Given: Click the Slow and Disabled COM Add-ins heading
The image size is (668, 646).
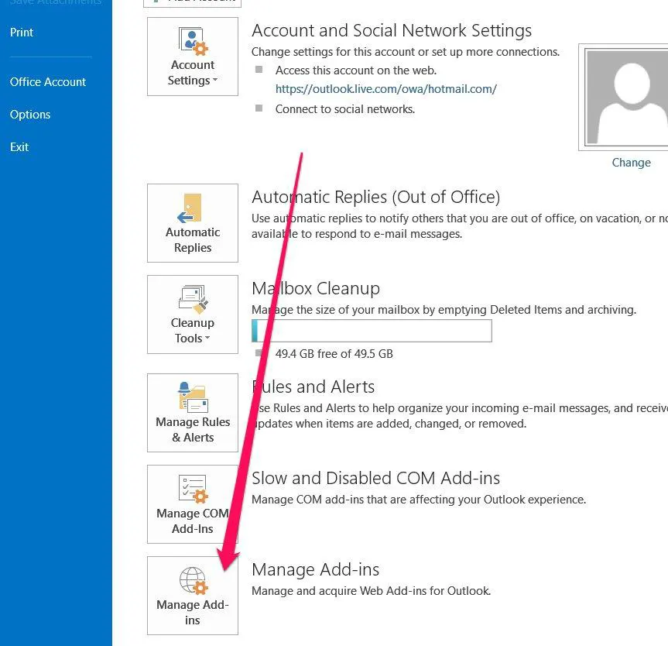Looking at the screenshot, I should (375, 478).
